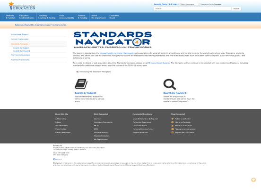
Task: Open the book icon for subject search
Action: click(x=81, y=84)
